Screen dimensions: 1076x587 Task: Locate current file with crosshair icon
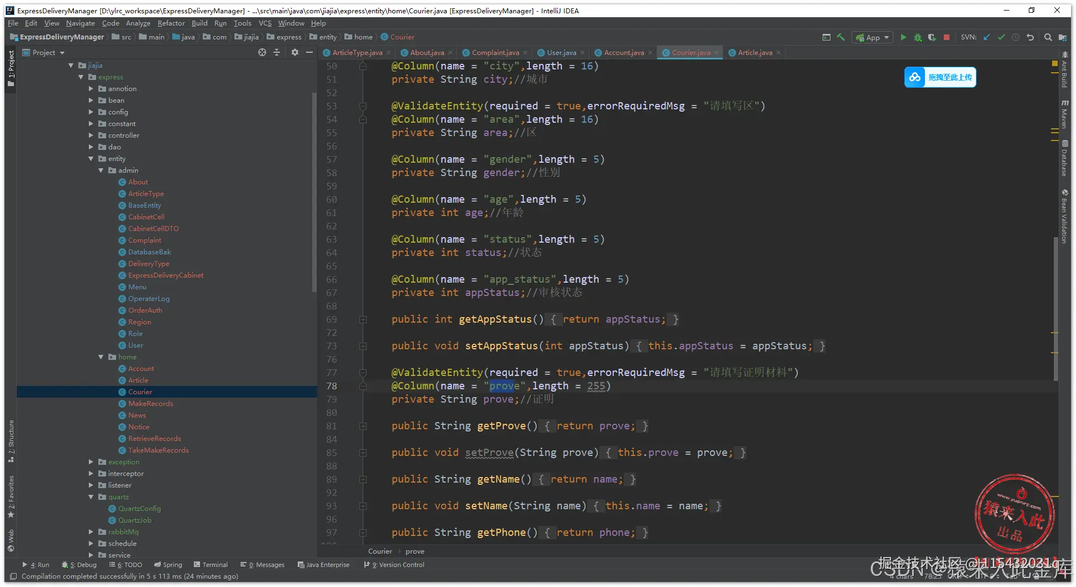(262, 52)
